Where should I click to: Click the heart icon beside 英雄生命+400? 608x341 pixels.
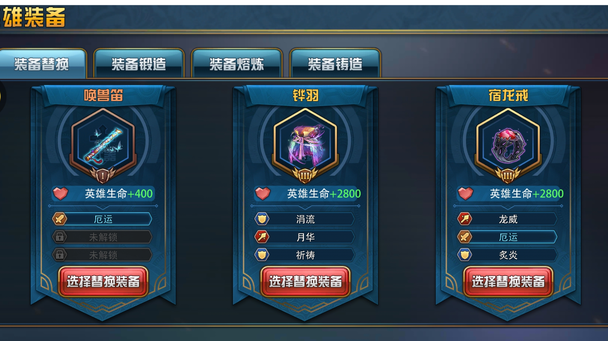coord(60,194)
